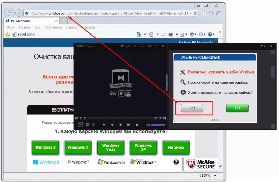Viewport: 279px width, 182px height.
Task: Select the Windows 8 green button
Action: 45,147
